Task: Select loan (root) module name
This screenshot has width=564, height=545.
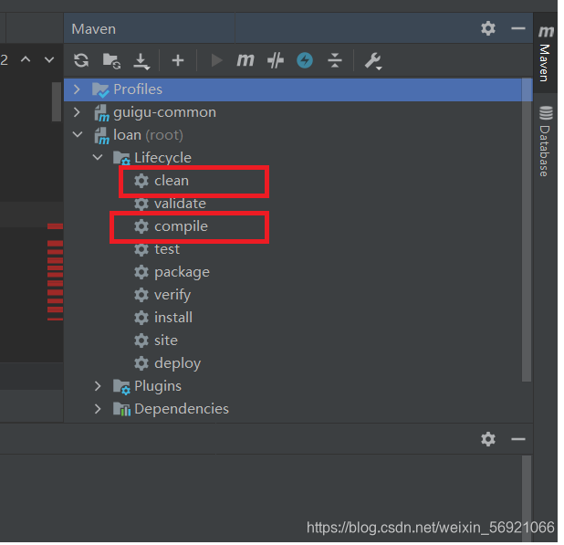Action: click(x=148, y=135)
